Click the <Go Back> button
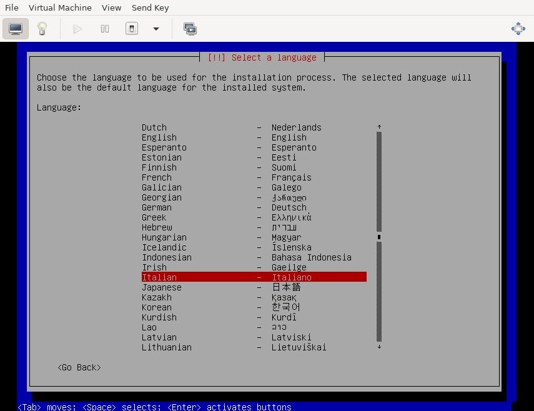Image resolution: width=534 pixels, height=411 pixels. coord(79,367)
